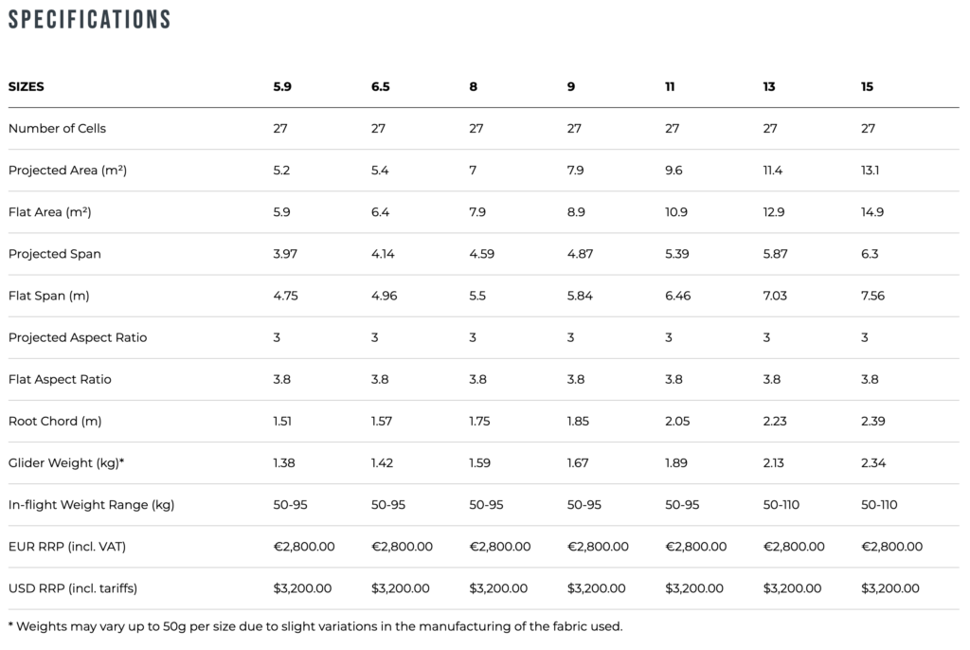Click the Flat Span (m) row label
970x650 pixels.
tap(49, 296)
